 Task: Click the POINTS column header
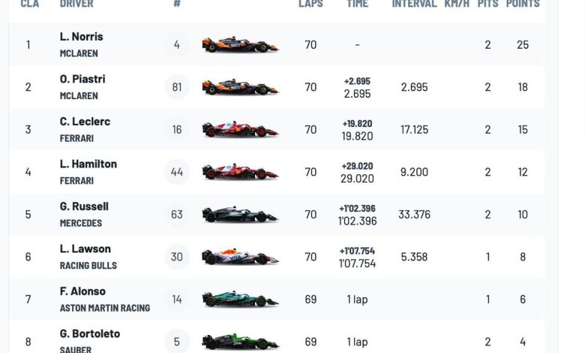[x=523, y=4]
